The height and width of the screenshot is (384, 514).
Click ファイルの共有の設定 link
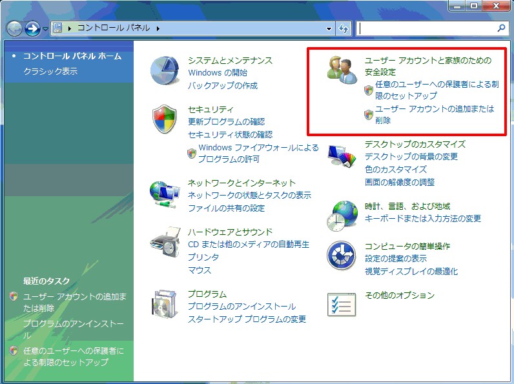[226, 208]
